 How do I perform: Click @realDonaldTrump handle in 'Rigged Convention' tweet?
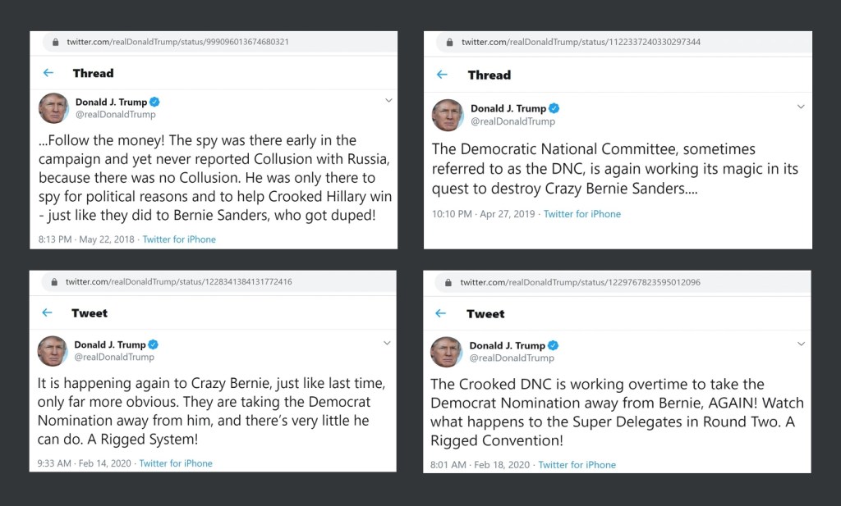[x=512, y=358]
